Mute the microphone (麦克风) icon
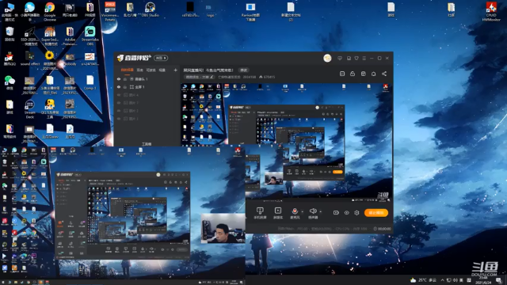The width and height of the screenshot is (507, 285). tap(295, 211)
